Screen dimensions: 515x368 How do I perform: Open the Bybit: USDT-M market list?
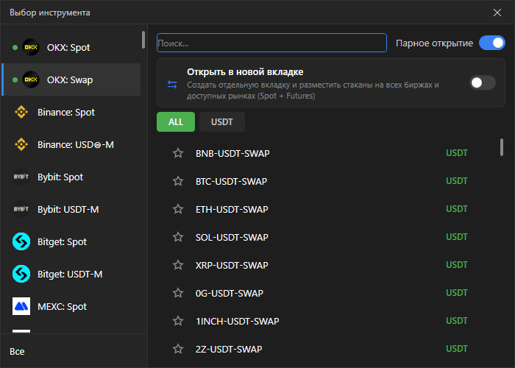point(71,209)
